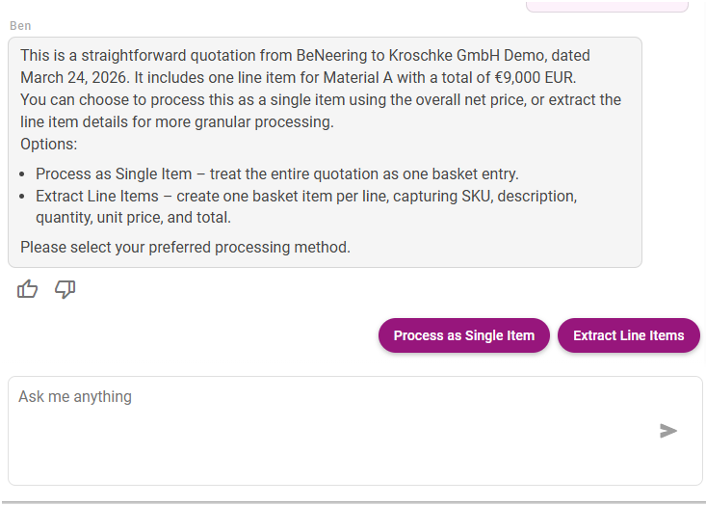706x506 pixels.
Task: Select the Extract Line Items button
Action: (628, 335)
